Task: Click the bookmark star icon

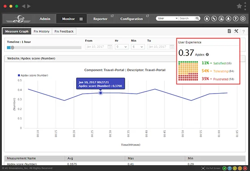Action: pos(239,6)
